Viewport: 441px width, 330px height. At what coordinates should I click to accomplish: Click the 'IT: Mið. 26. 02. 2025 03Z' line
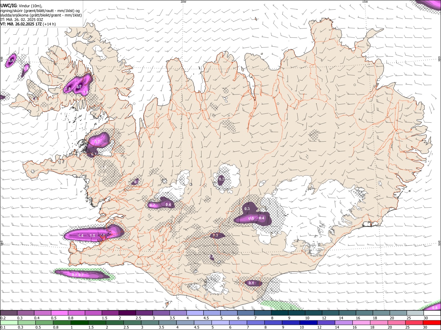pos(22,20)
